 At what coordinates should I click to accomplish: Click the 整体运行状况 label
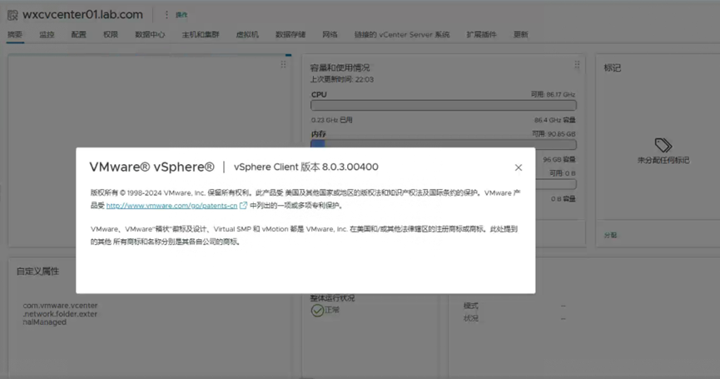[x=332, y=298]
